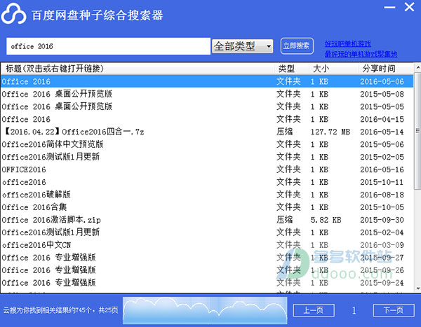Viewport: 421px width, 327px height.
Task: Select Office2016测试版1月更新 dated 2015-02-05
Action: [x=207, y=157]
